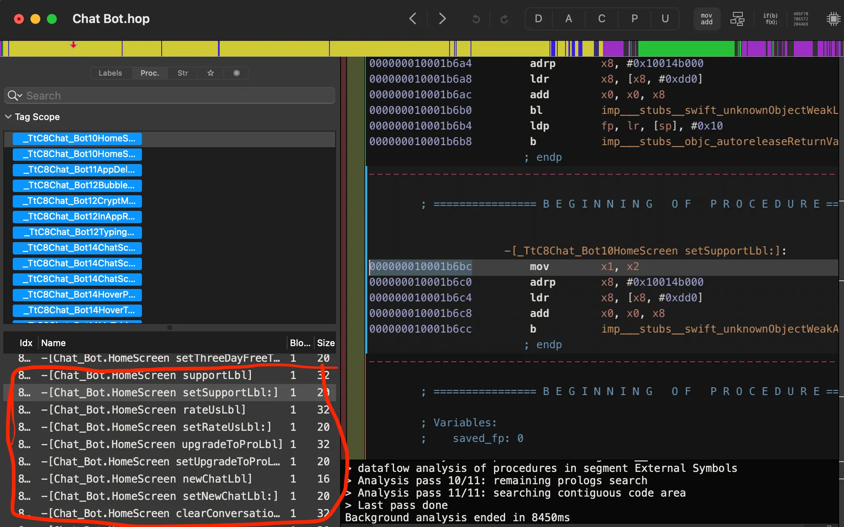The image size is (844, 527).
Task: Click the grid/layout view icon
Action: pyautogui.click(x=737, y=18)
